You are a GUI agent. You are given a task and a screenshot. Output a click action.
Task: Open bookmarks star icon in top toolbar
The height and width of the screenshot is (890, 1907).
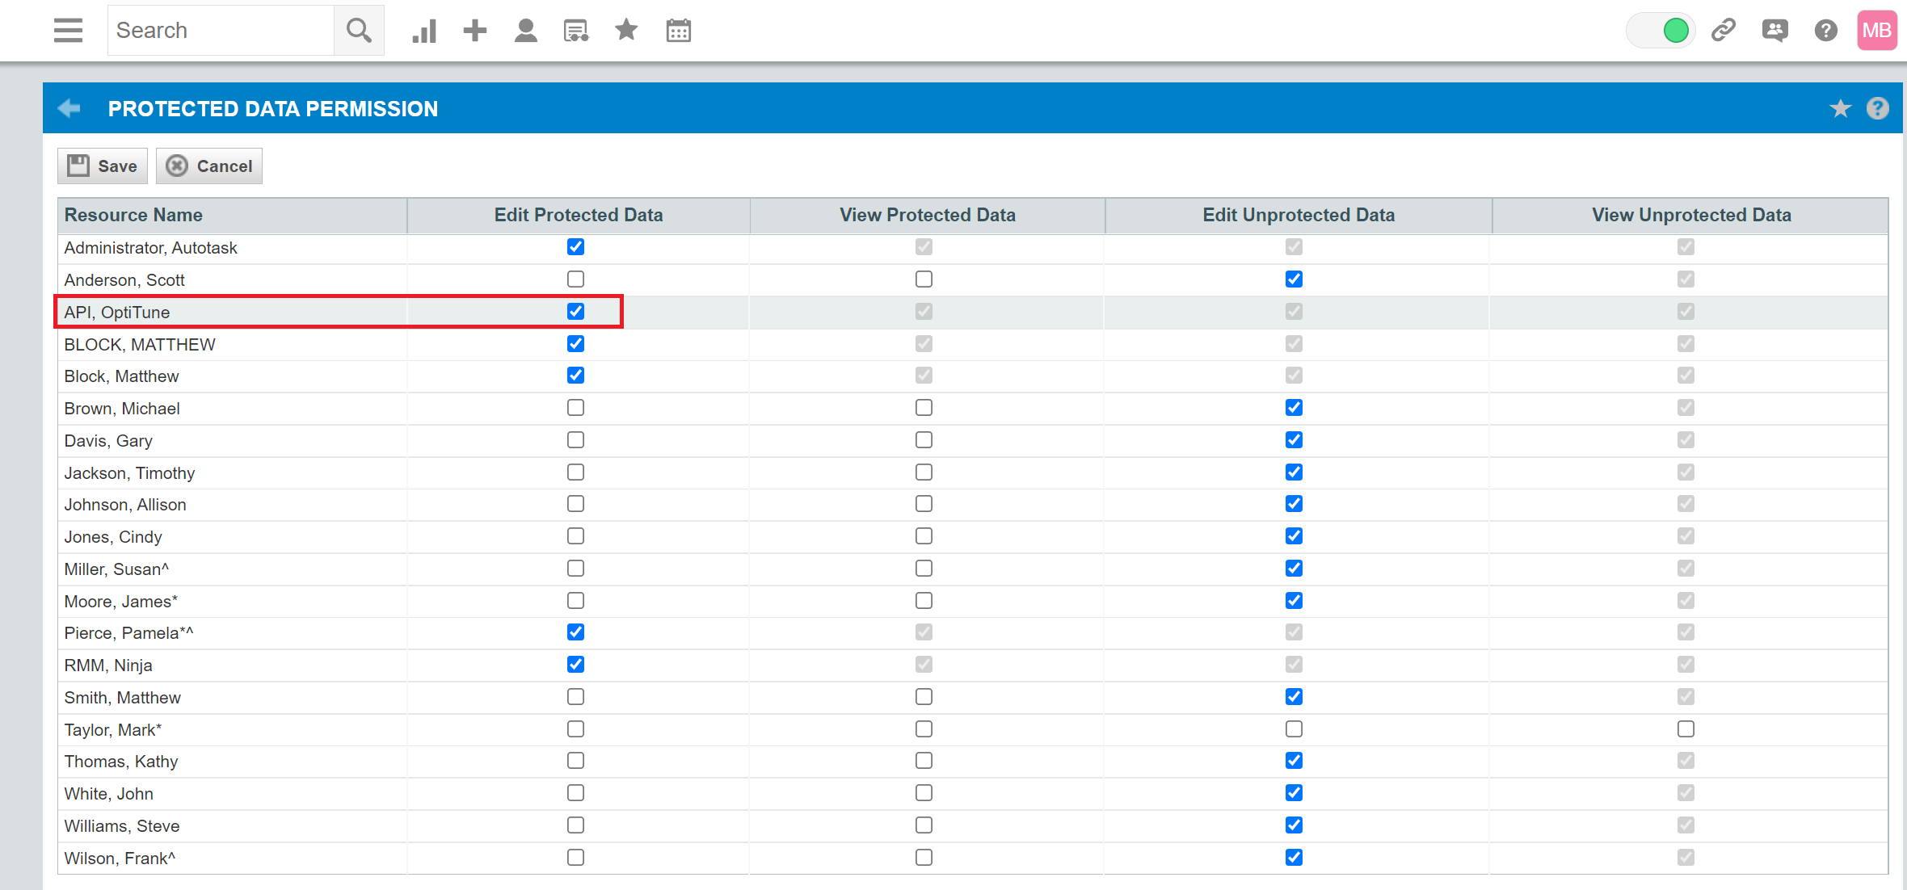[626, 31]
